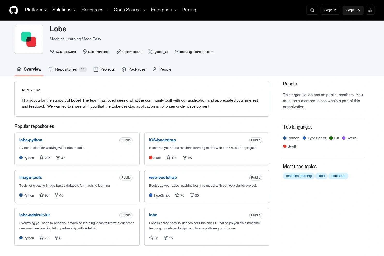The width and height of the screenshot is (384, 256).
Task: Open the iOS-bootstrap repository
Action: click(162, 140)
